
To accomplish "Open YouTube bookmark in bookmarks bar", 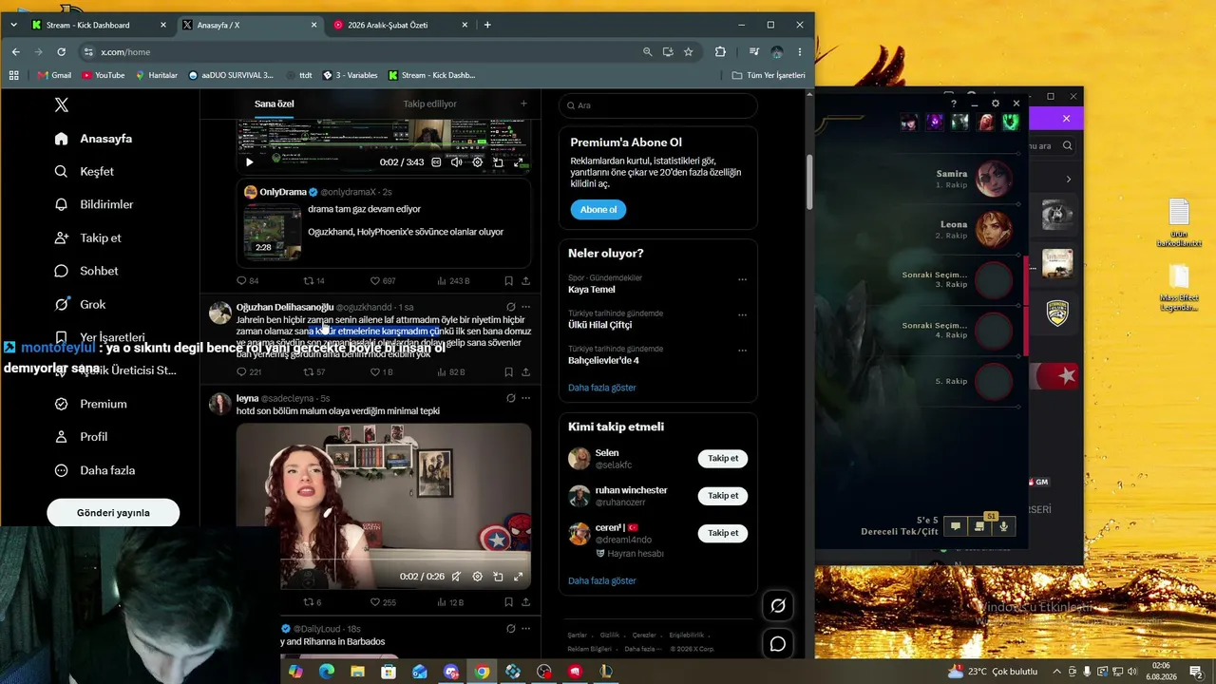I will pyautogui.click(x=104, y=76).
